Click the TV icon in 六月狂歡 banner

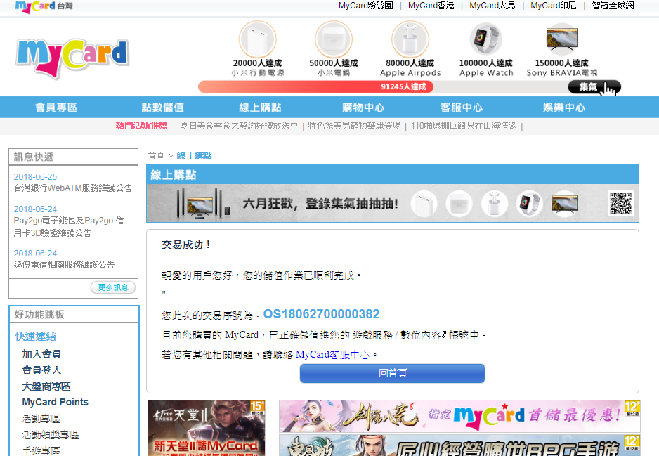pyautogui.click(x=564, y=204)
